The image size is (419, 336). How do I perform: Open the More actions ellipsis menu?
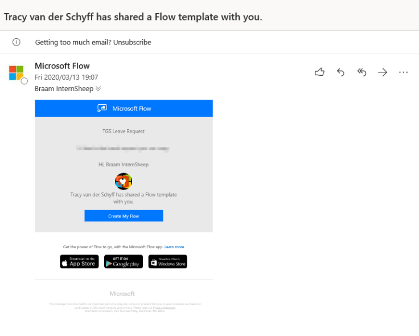tap(404, 72)
